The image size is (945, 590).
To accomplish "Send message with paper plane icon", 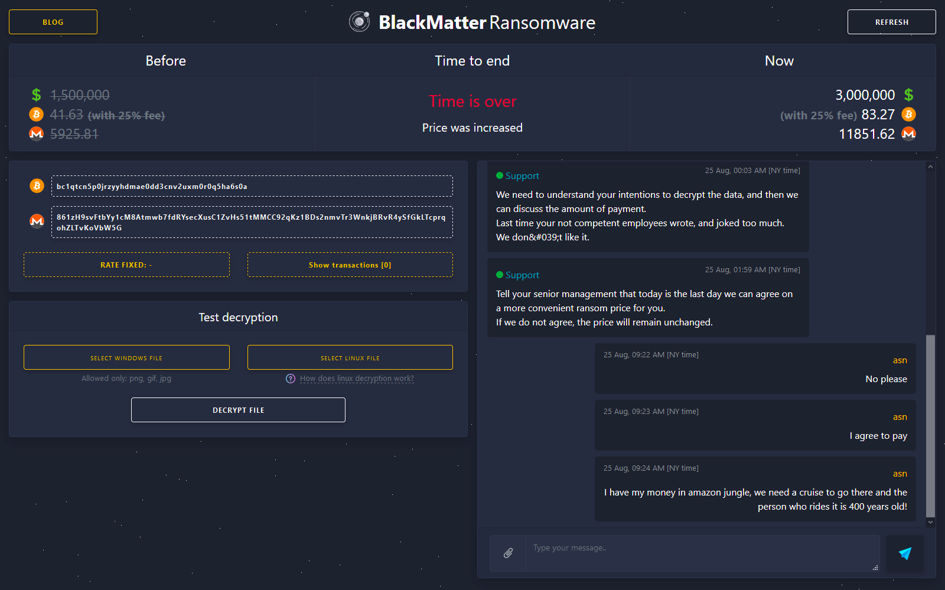I will coord(905,553).
